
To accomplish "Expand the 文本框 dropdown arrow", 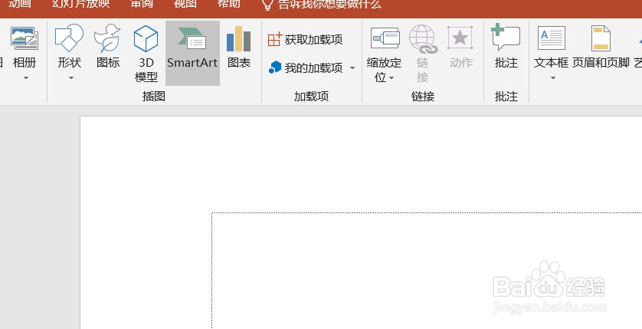I will click(x=552, y=78).
